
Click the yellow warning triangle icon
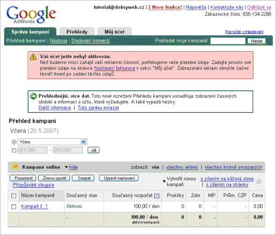tap(33, 57)
